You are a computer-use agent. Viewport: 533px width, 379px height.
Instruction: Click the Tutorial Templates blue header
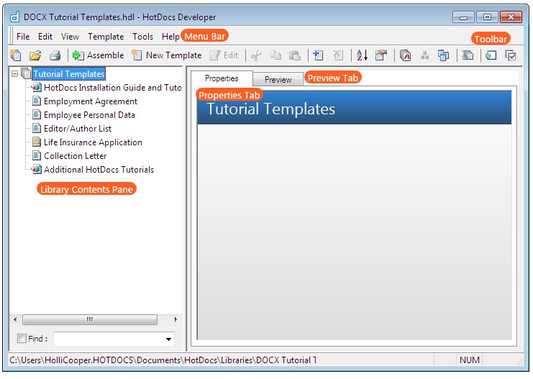pyautogui.click(x=354, y=109)
